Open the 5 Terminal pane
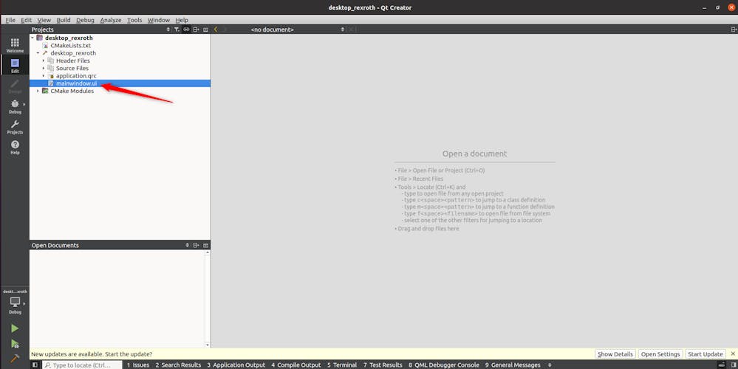 pos(342,365)
